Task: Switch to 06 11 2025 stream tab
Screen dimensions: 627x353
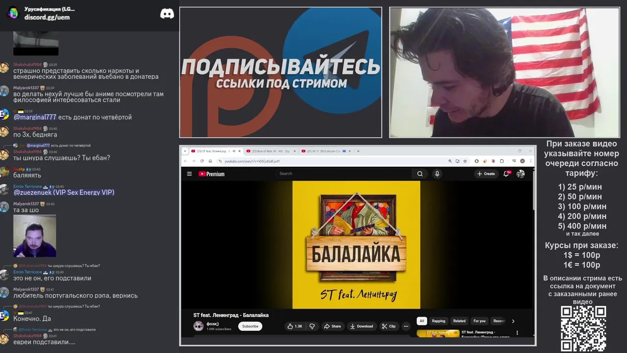Action: click(x=325, y=151)
